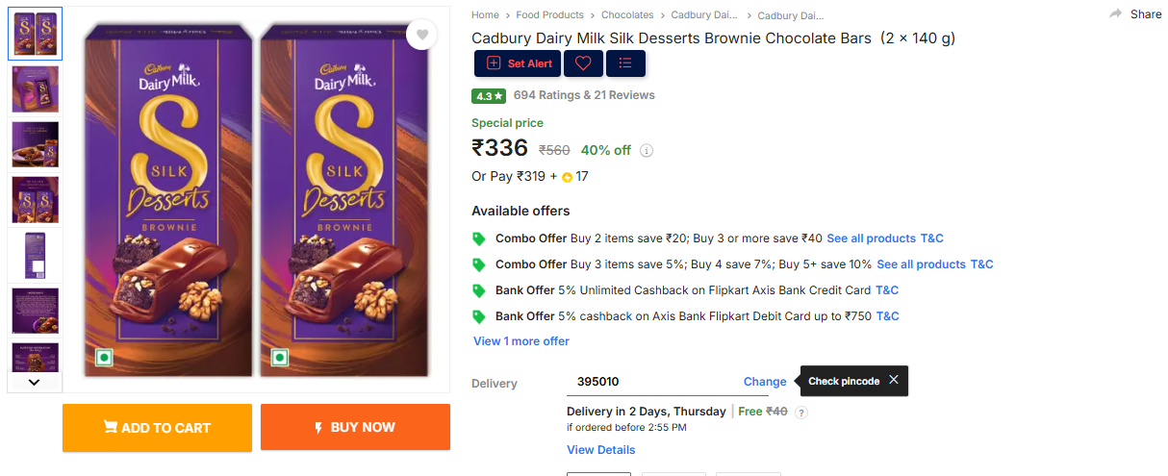Screen dimensions: 1168x476
Task: Click the heart icon next to Set Alert
Action: coord(583,63)
